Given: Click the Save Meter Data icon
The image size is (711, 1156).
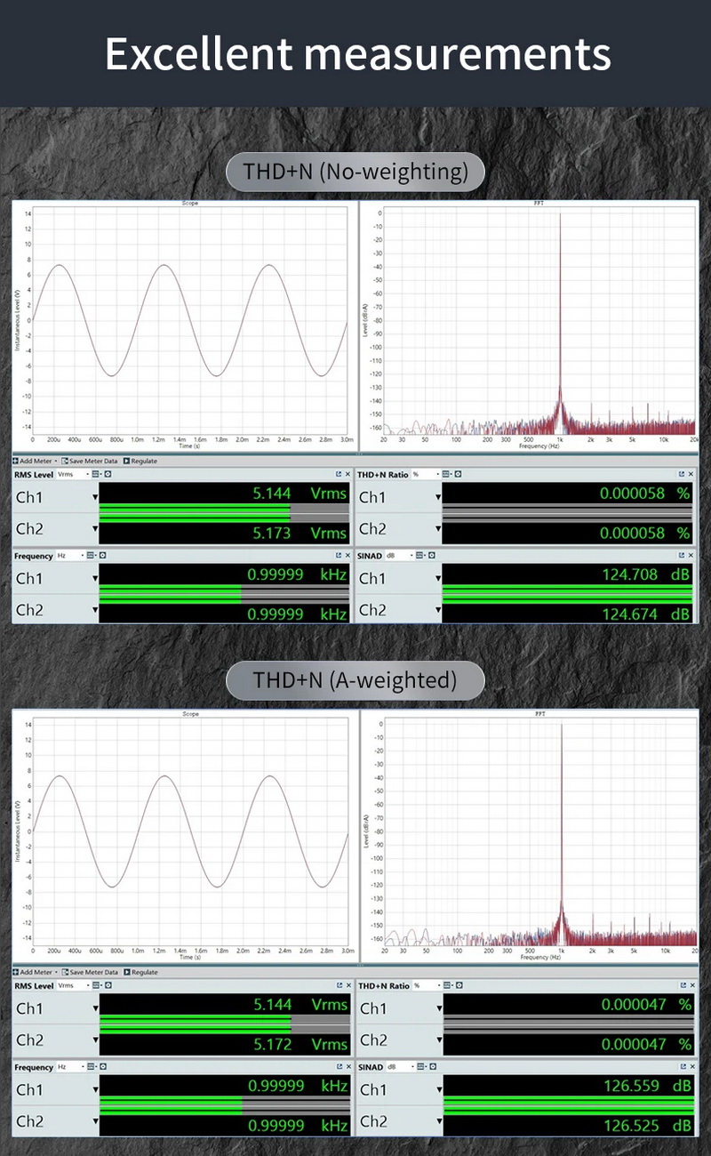Looking at the screenshot, I should pyautogui.click(x=64, y=462).
